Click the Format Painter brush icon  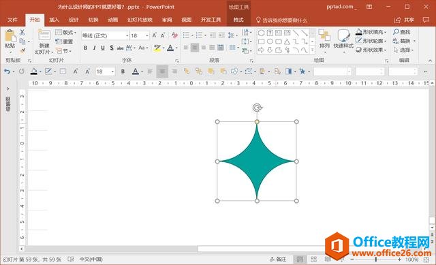click(x=22, y=50)
